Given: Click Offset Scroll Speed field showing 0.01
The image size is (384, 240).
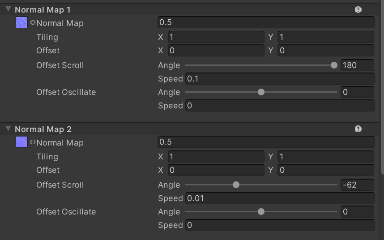Looking at the screenshot, I should (279, 198).
